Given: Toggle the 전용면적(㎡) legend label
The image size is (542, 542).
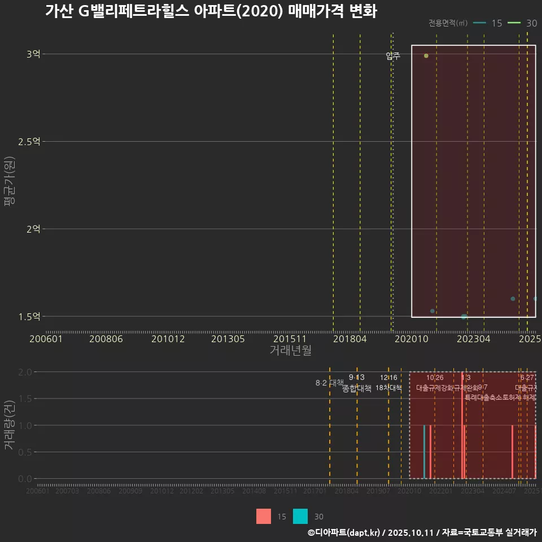Looking at the screenshot, I should pos(448,24).
